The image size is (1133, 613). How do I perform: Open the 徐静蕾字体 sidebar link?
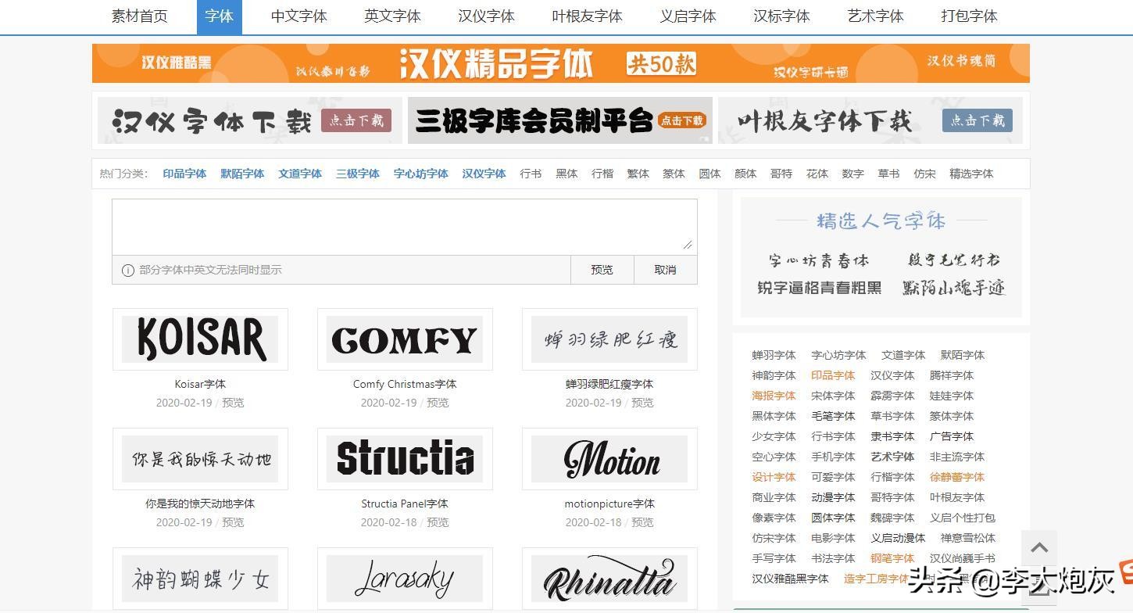click(956, 477)
